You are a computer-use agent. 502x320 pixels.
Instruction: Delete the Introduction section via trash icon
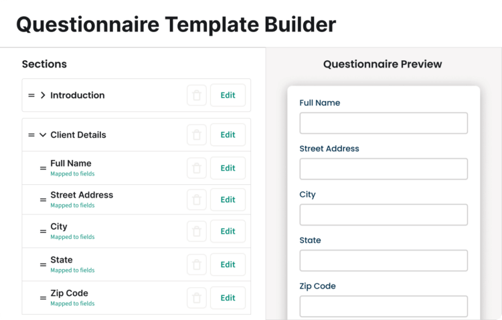click(196, 95)
